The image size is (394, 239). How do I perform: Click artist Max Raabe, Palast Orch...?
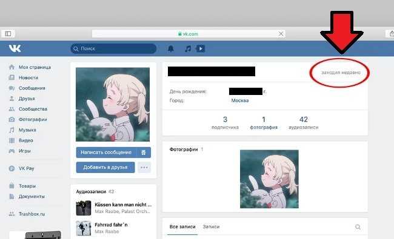pyautogui.click(x=122, y=211)
